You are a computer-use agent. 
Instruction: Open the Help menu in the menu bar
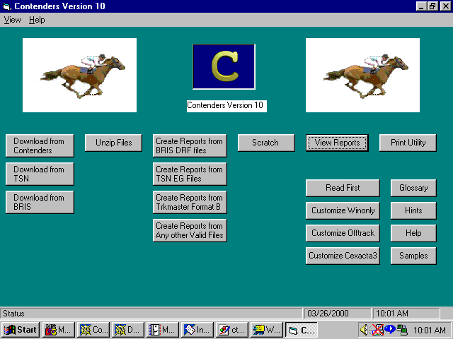pyautogui.click(x=37, y=20)
